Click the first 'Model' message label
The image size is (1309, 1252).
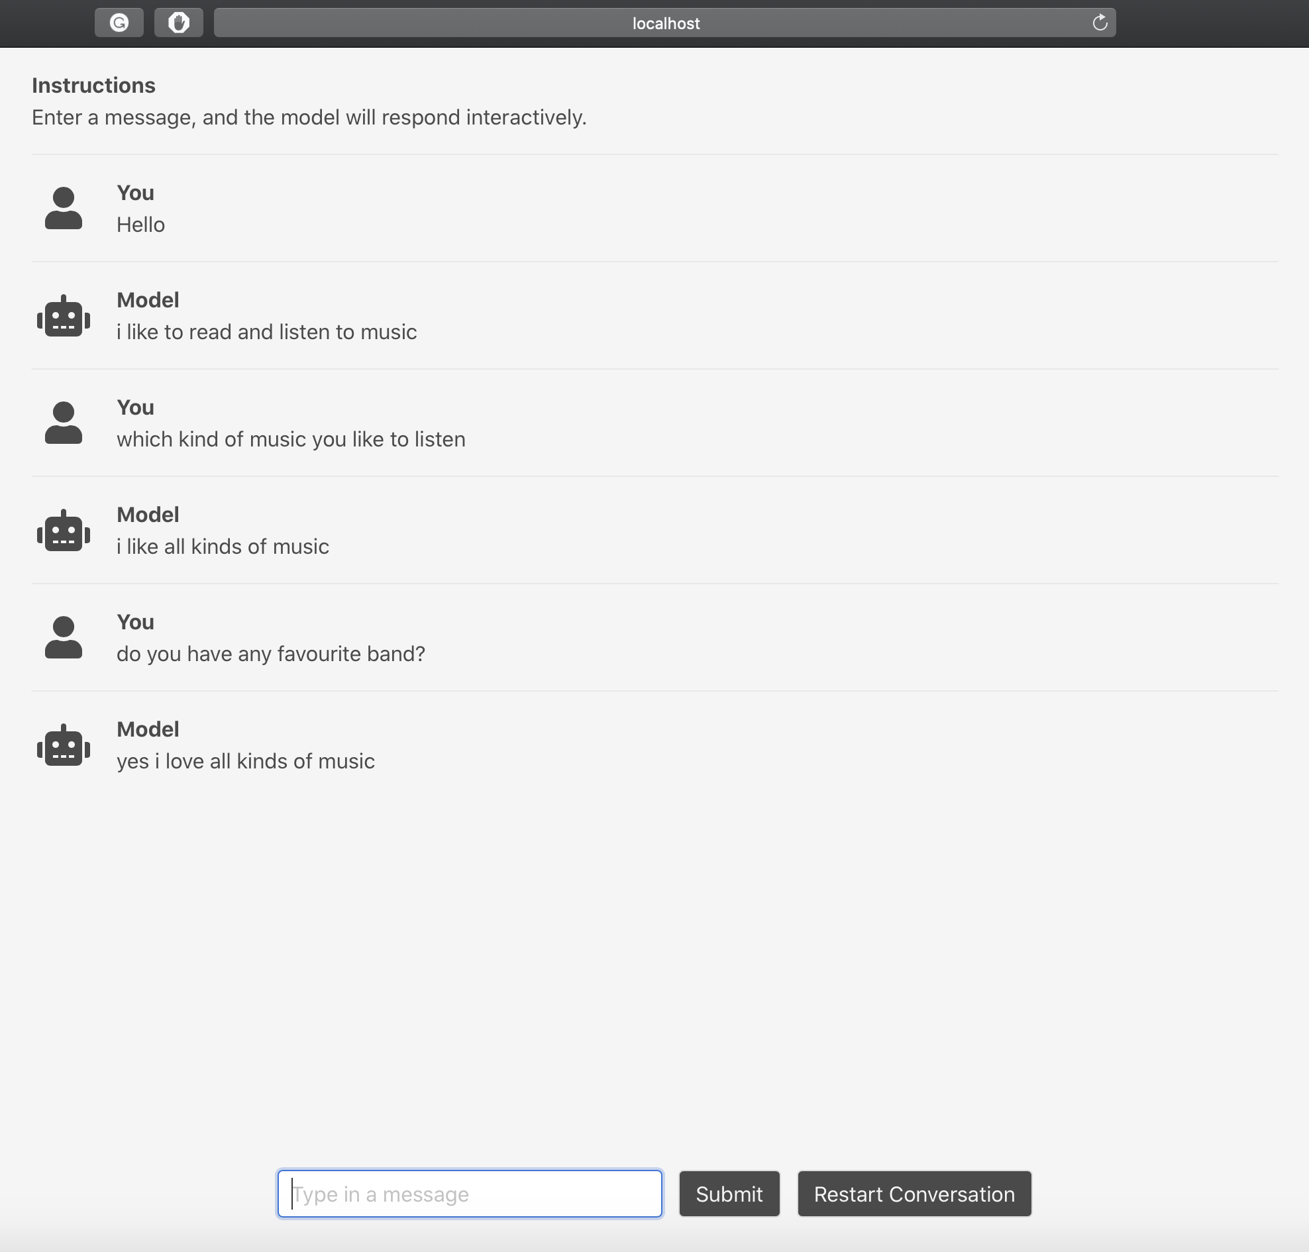148,300
